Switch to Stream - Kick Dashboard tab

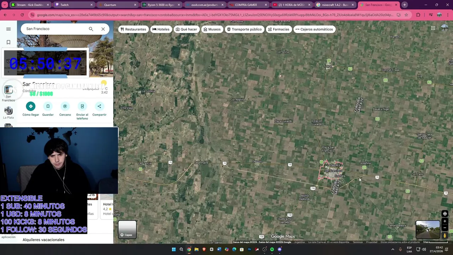point(30,5)
